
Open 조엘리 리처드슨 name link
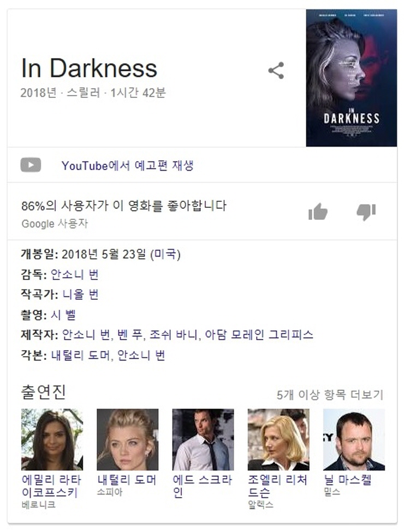coord(277,486)
